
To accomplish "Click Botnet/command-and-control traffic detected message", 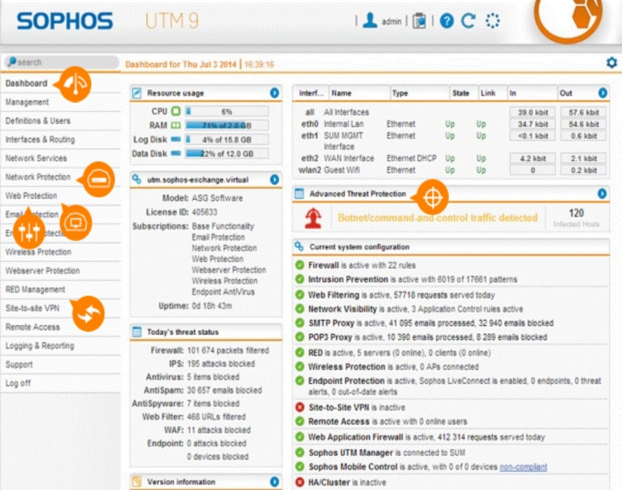I will 437,218.
